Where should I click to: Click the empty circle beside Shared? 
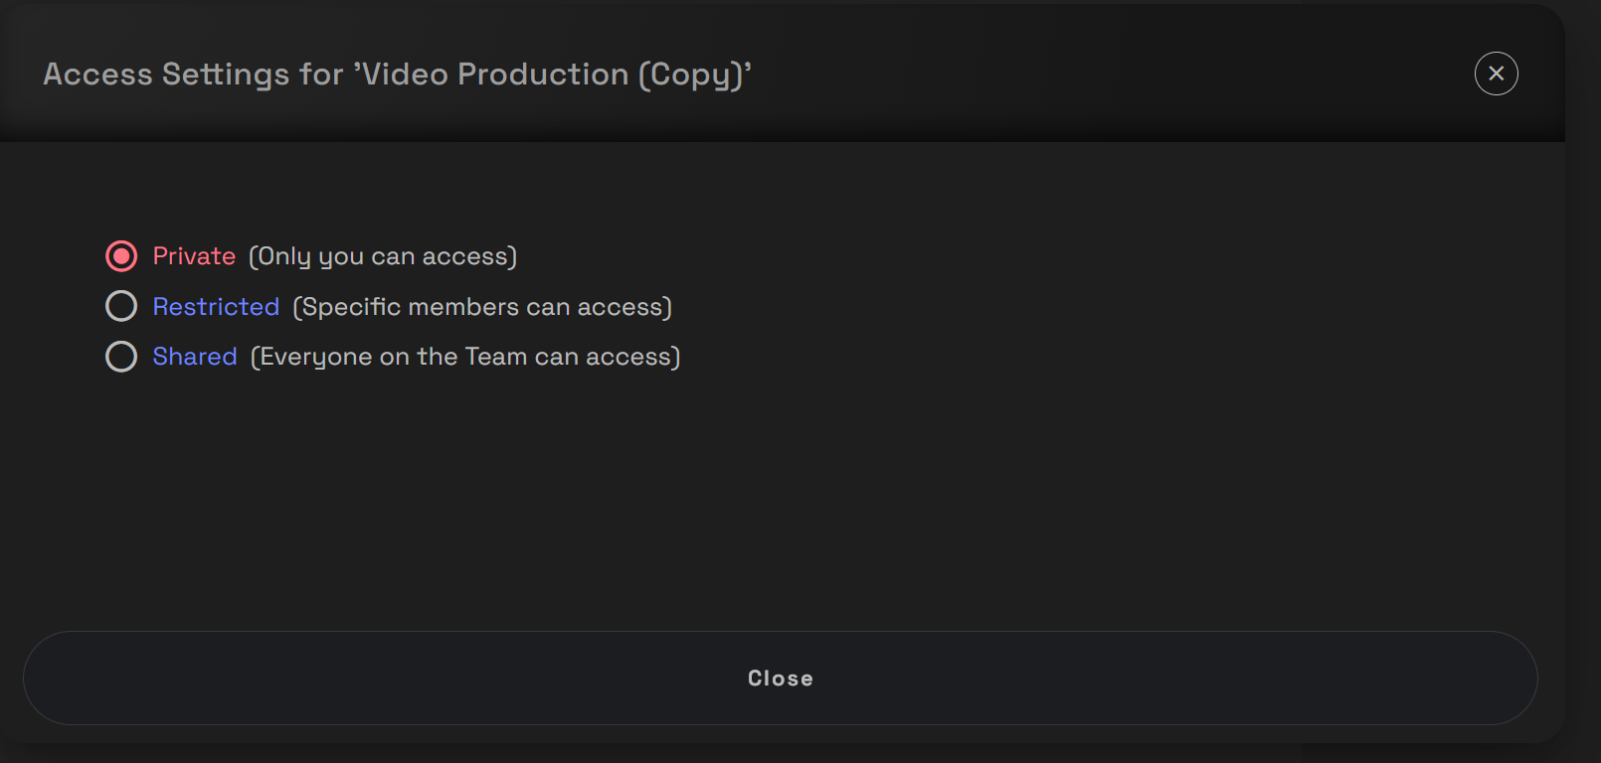121,357
